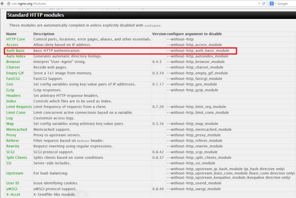296x198 pixels.
Task: Click the 0.4.3 version cell
Action: click(x=157, y=62)
